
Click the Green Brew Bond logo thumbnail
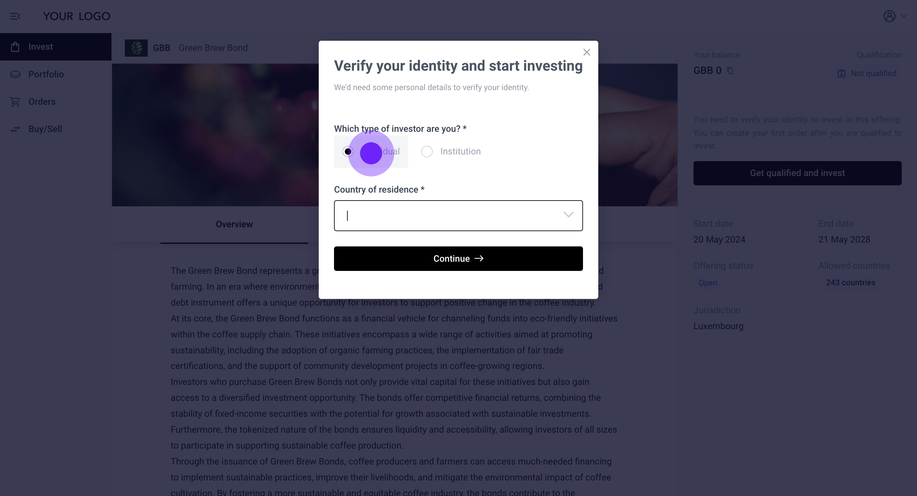tap(136, 48)
